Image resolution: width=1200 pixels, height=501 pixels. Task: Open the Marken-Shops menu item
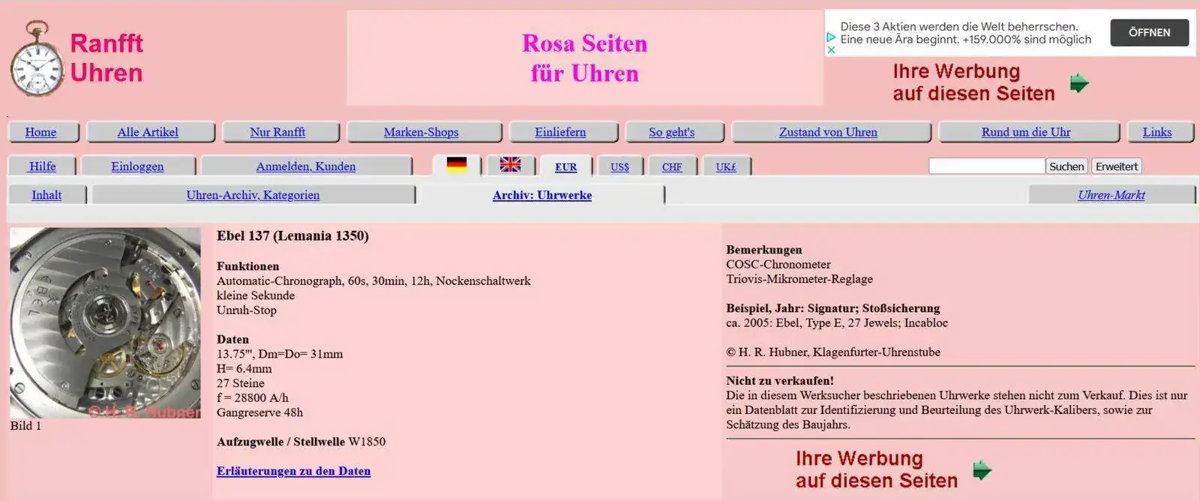(x=421, y=132)
